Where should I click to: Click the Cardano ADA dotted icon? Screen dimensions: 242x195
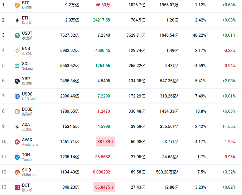pyautogui.click(x=17, y=126)
